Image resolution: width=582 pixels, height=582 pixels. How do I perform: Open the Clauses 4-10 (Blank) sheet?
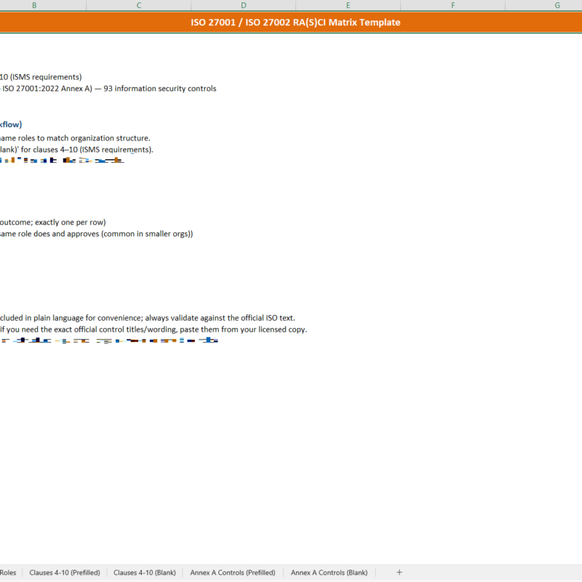(x=144, y=573)
